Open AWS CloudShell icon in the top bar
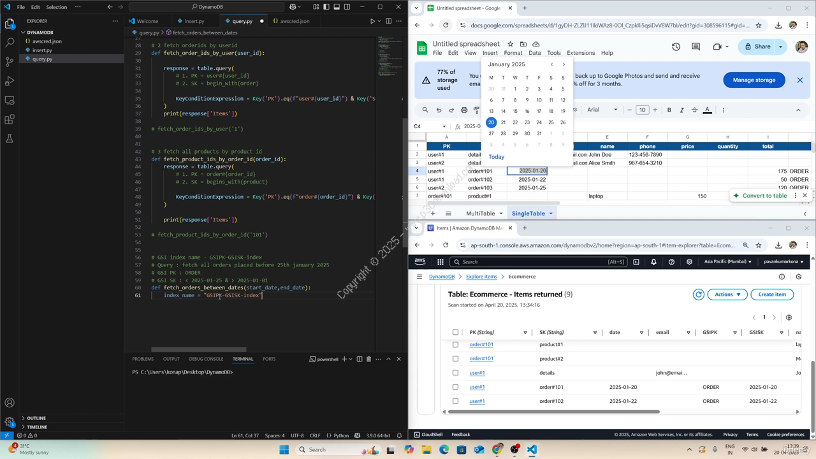This screenshot has height=459, width=816. [636, 262]
